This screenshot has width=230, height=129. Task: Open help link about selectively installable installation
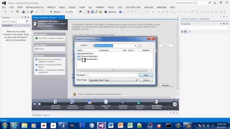pyautogui.click(x=51, y=71)
